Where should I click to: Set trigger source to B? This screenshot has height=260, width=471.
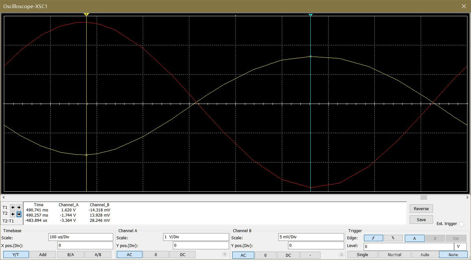[435, 238]
